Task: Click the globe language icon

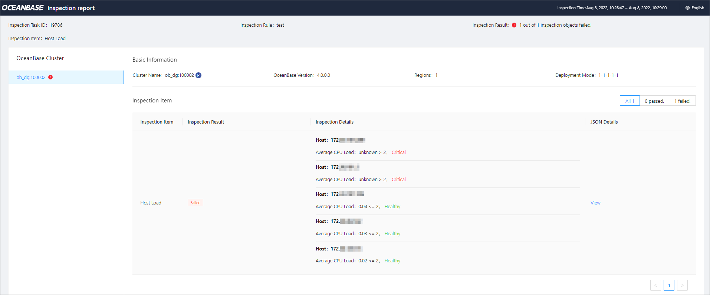Action: (687, 8)
